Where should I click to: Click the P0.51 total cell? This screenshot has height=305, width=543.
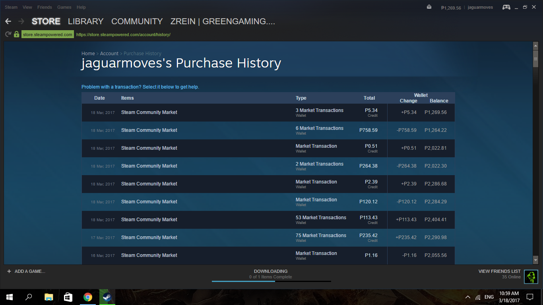(371, 146)
